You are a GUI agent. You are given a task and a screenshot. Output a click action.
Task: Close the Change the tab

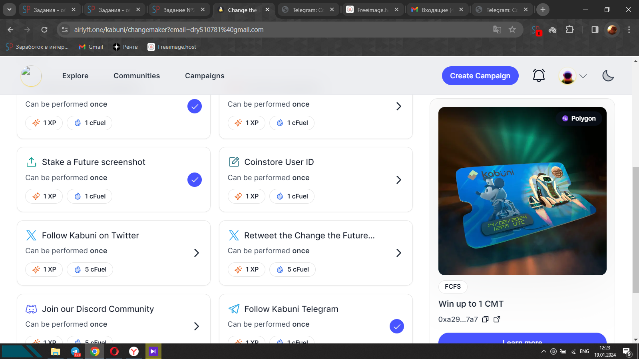point(267,10)
